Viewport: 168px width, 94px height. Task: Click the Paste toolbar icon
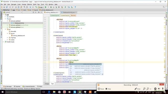coord(21,7)
